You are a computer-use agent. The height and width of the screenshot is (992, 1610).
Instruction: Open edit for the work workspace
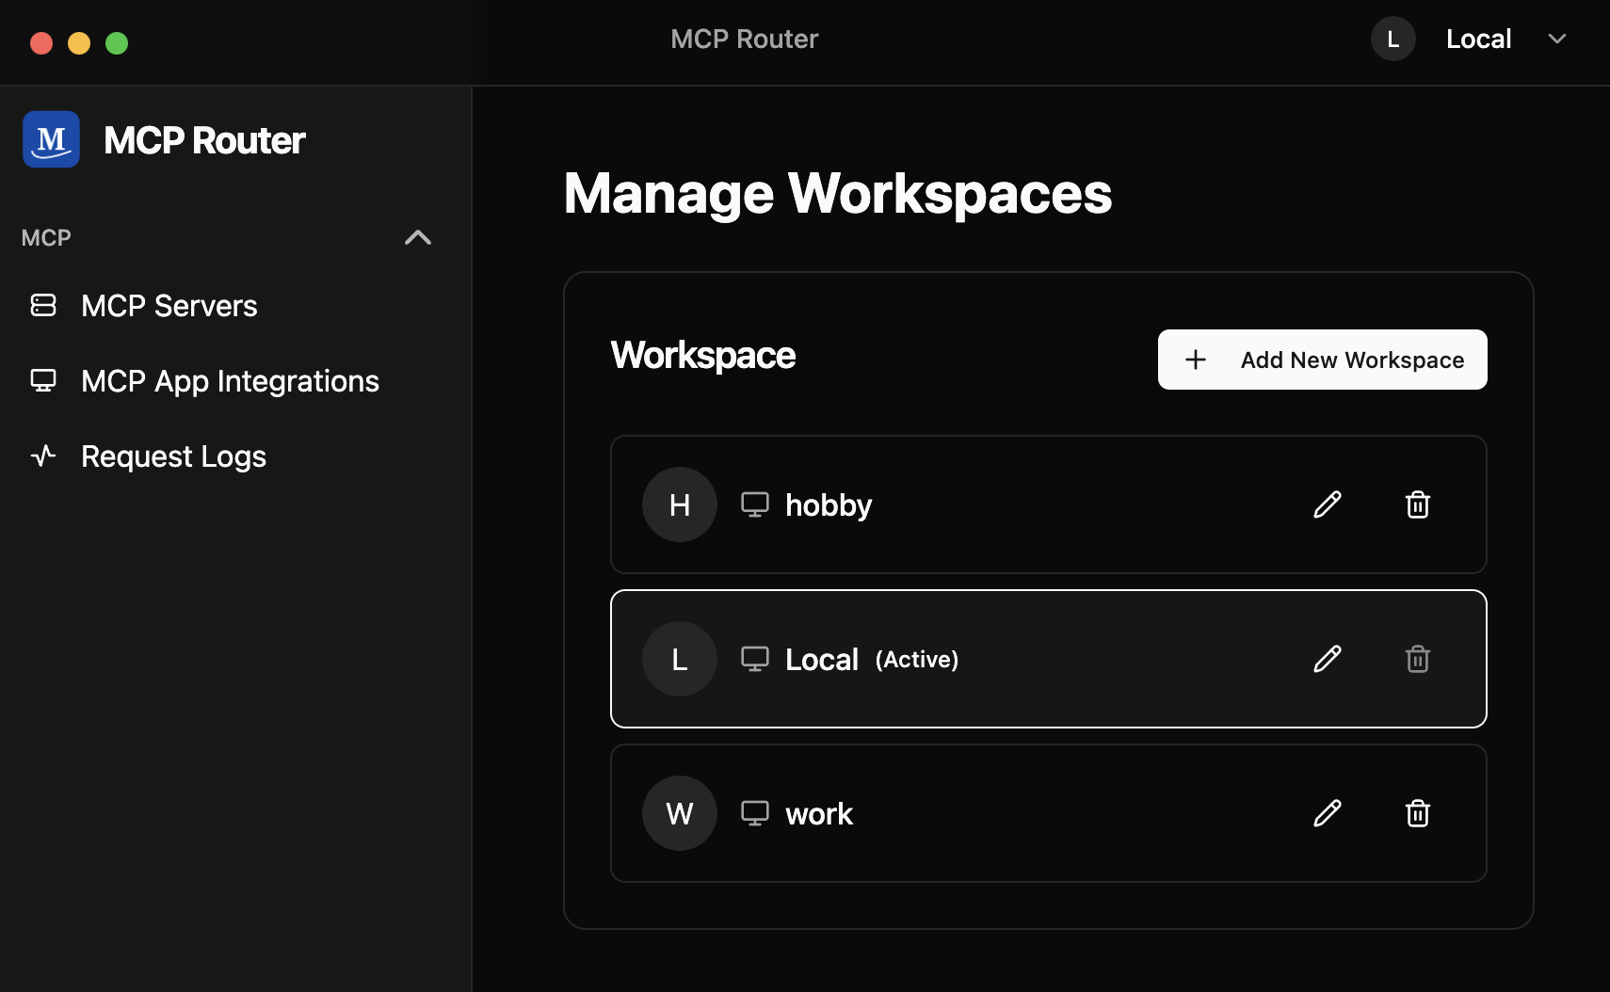tap(1327, 813)
